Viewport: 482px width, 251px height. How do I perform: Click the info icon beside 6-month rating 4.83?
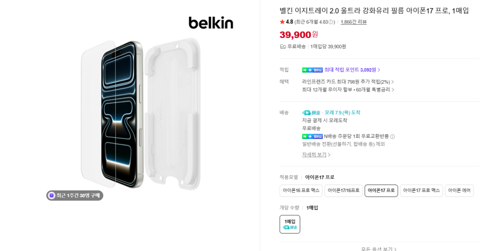[331, 22]
